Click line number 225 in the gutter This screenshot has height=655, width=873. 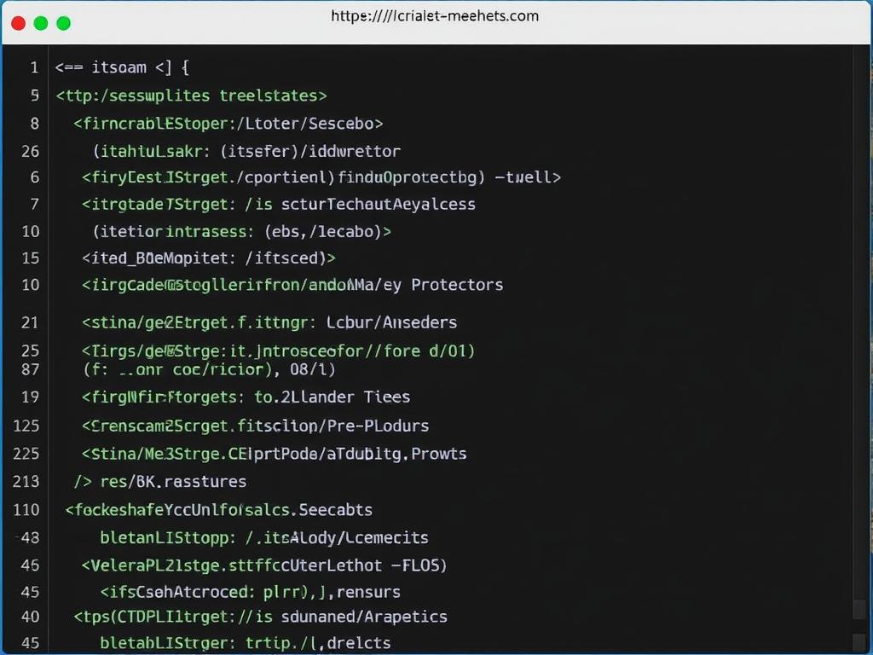(x=26, y=454)
